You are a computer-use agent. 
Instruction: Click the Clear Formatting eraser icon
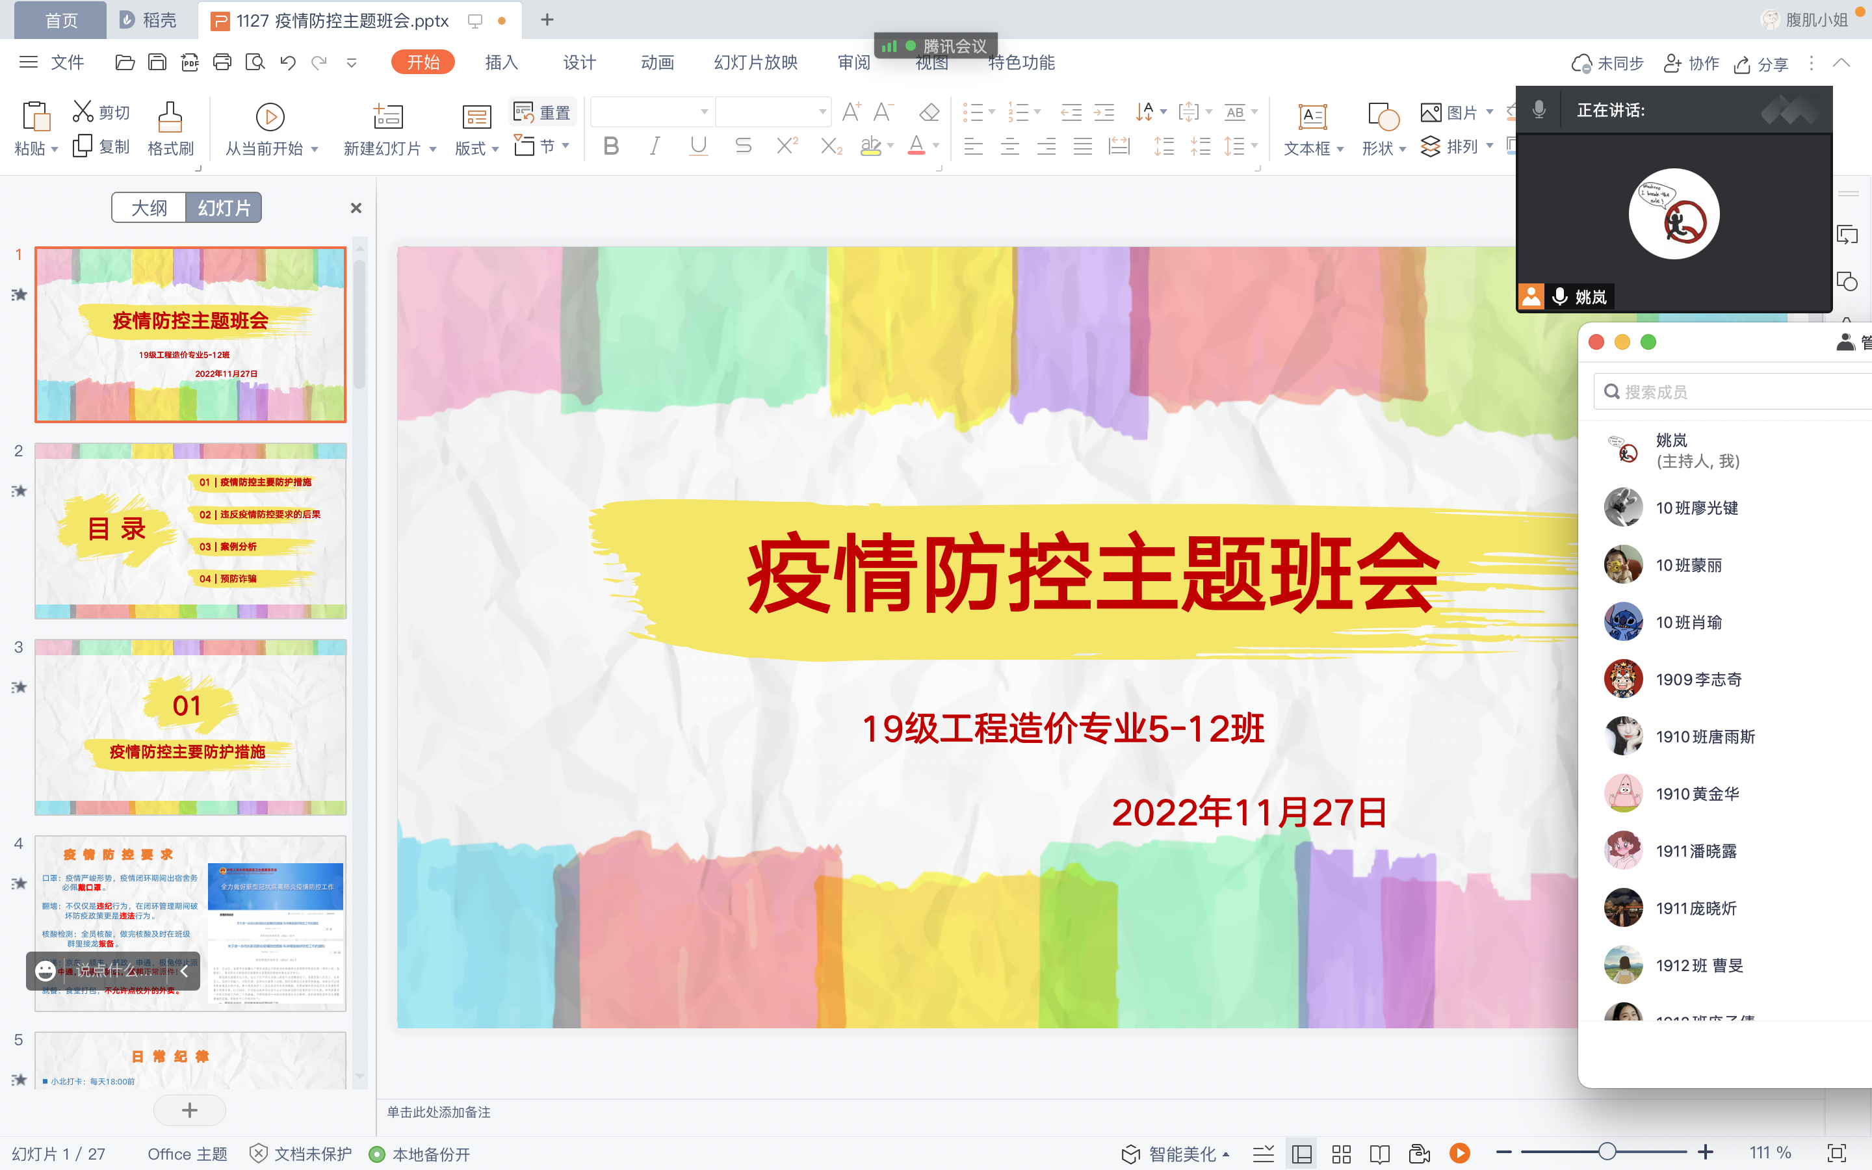(929, 113)
